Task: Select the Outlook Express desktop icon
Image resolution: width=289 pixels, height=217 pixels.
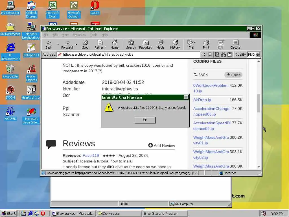Action: pos(31,9)
